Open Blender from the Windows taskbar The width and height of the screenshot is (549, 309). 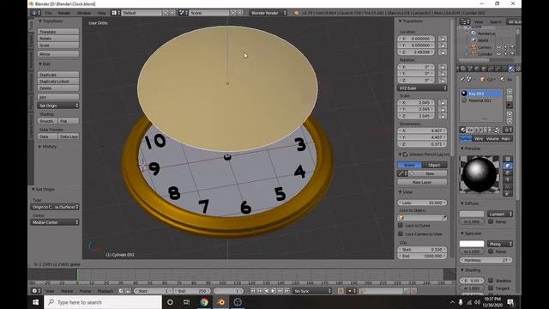coord(221,302)
